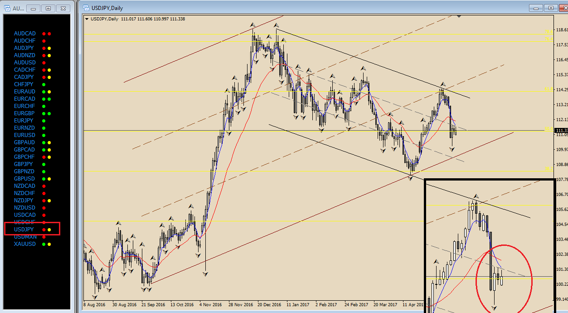Click the 118.61 price level on axis

(x=562, y=29)
